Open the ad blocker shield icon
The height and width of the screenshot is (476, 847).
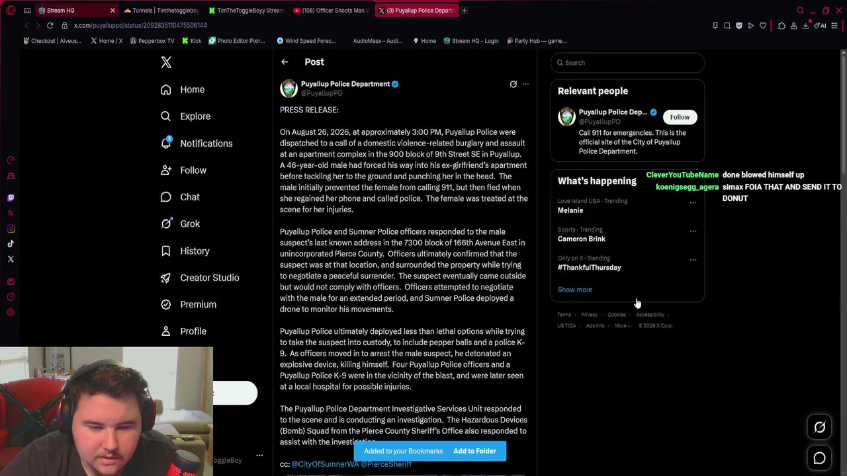(x=739, y=26)
